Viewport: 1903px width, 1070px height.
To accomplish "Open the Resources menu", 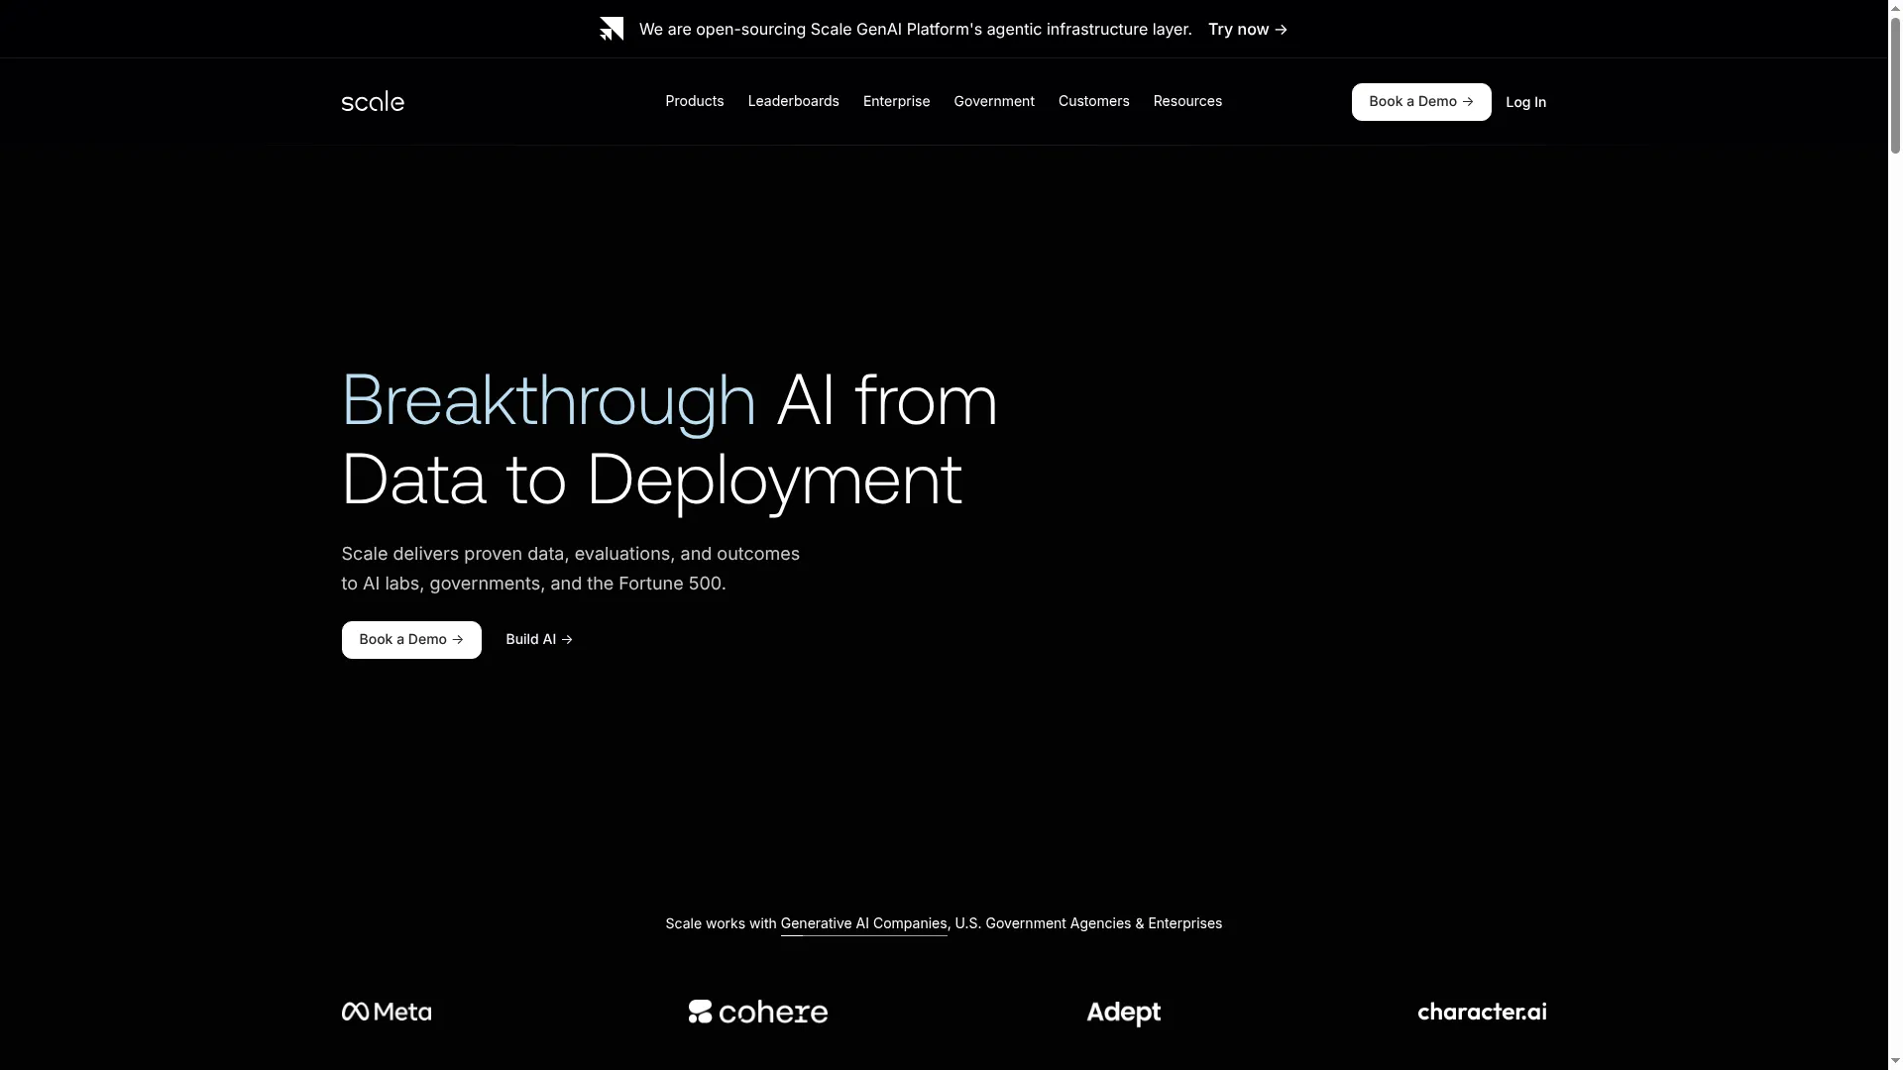I will [x=1187, y=101].
